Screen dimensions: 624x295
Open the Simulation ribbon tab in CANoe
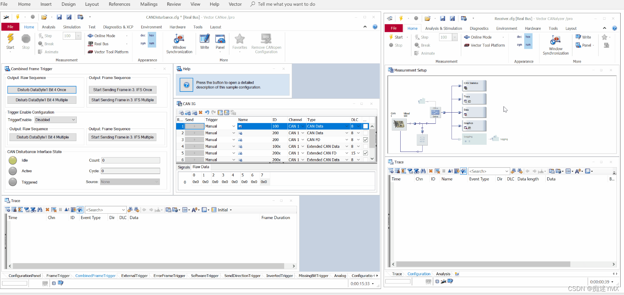72,27
